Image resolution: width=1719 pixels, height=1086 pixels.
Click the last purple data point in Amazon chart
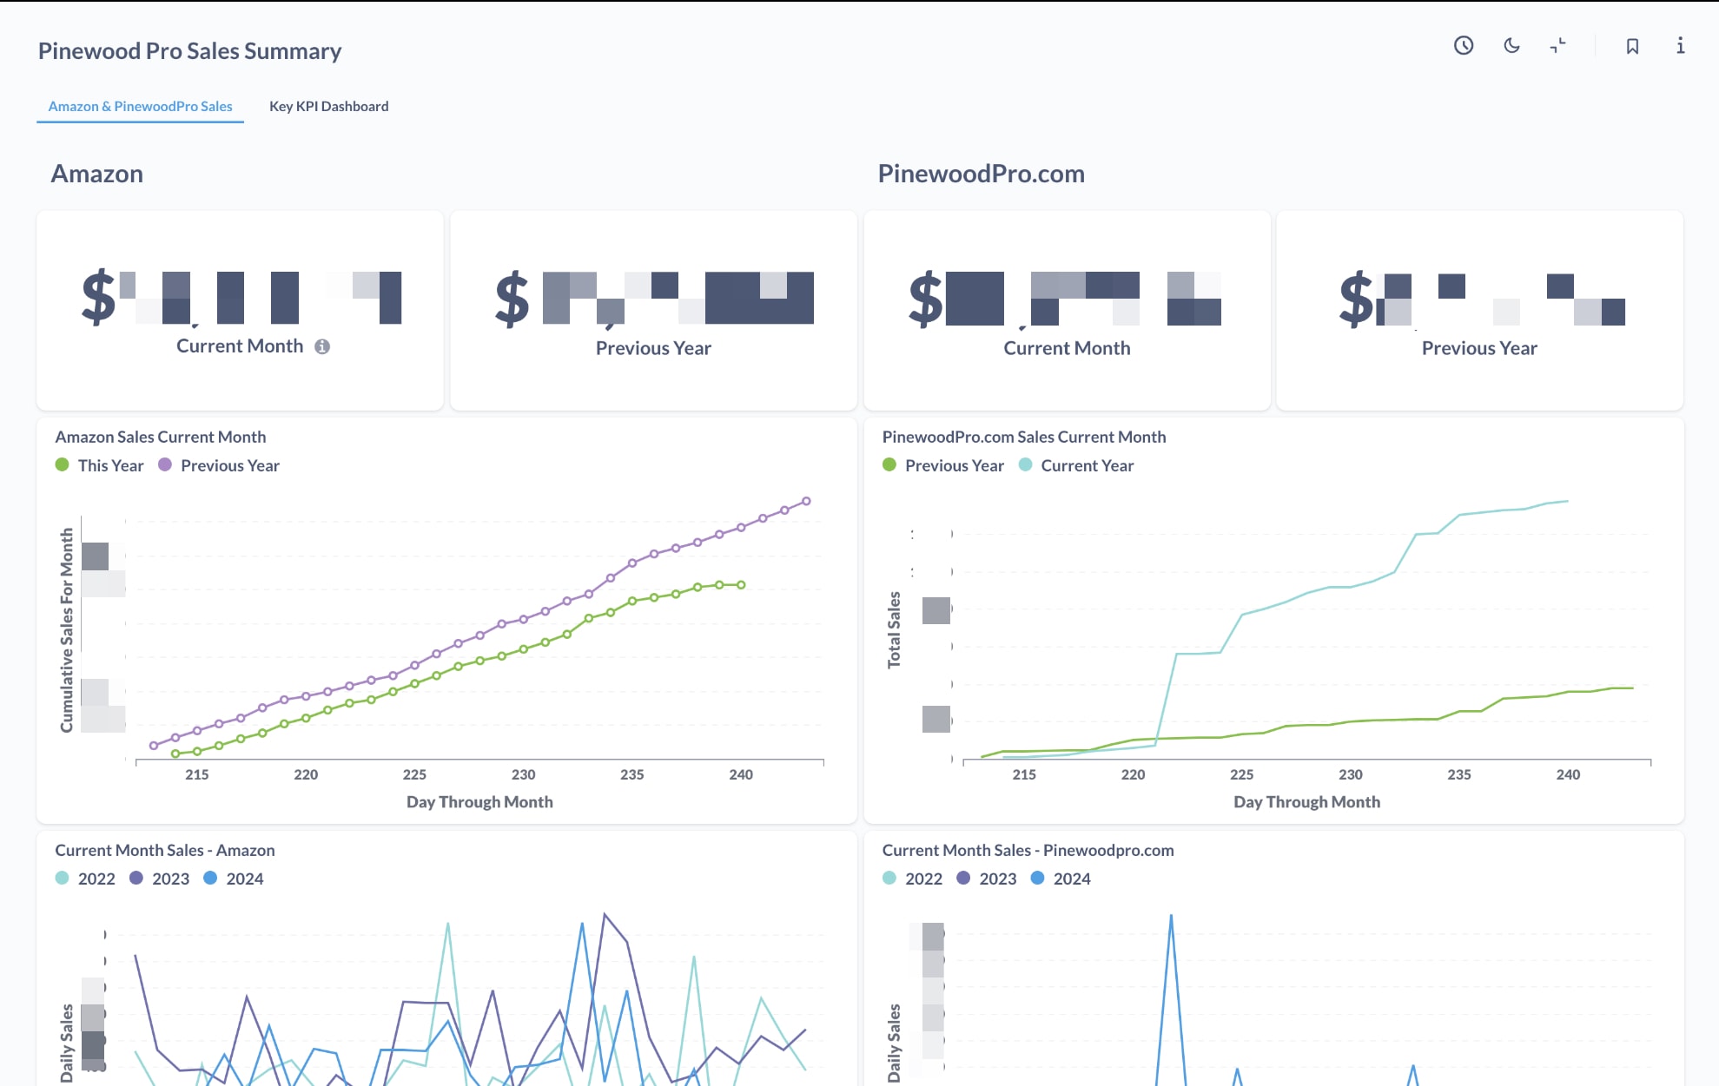pyautogui.click(x=806, y=501)
